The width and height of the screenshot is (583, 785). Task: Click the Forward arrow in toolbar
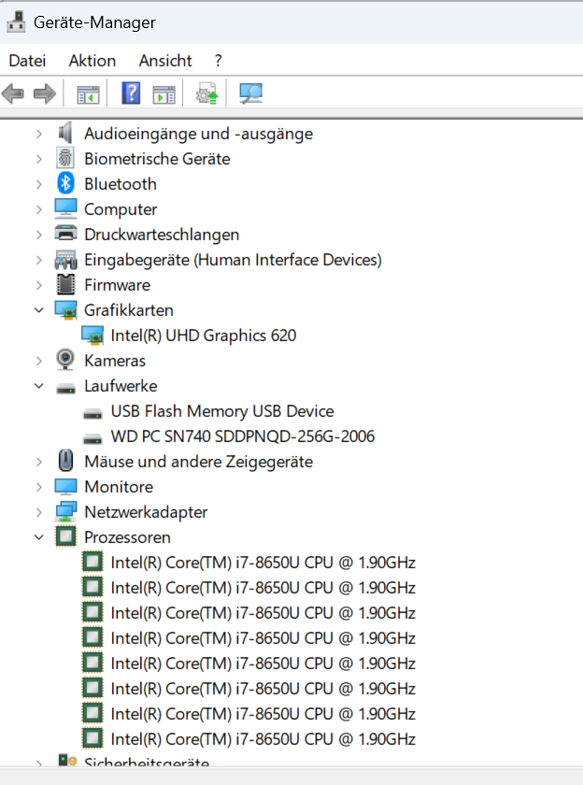point(45,93)
